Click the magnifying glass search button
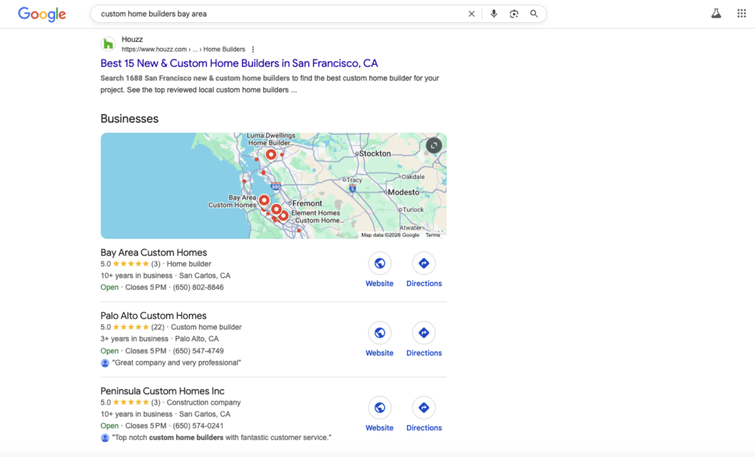The width and height of the screenshot is (755, 457). coord(534,14)
